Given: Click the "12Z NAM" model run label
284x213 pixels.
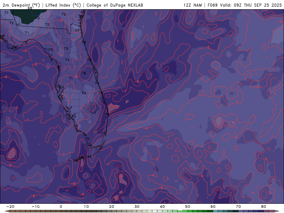Looking at the screenshot, I should (192, 5).
